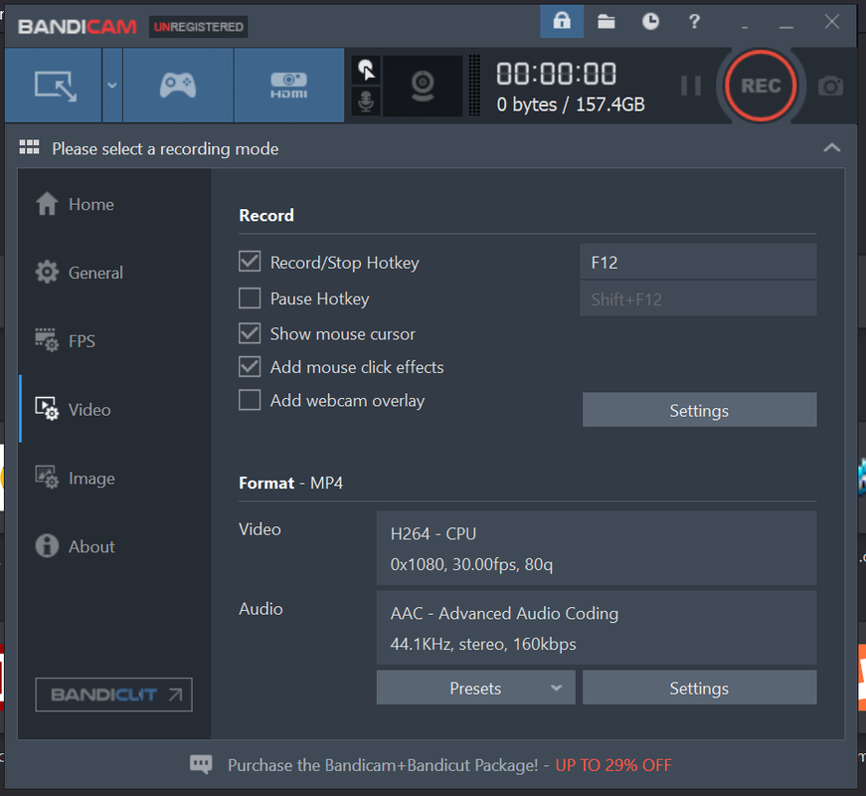Toggle the mouse cursor effect icon

[366, 71]
